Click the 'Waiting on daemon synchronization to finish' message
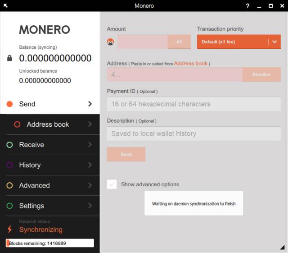 [x=194, y=204]
